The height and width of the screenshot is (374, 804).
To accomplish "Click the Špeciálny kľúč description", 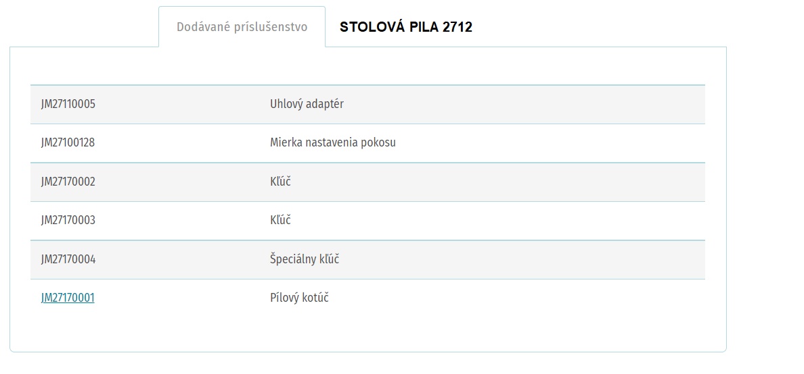I will click(x=305, y=259).
